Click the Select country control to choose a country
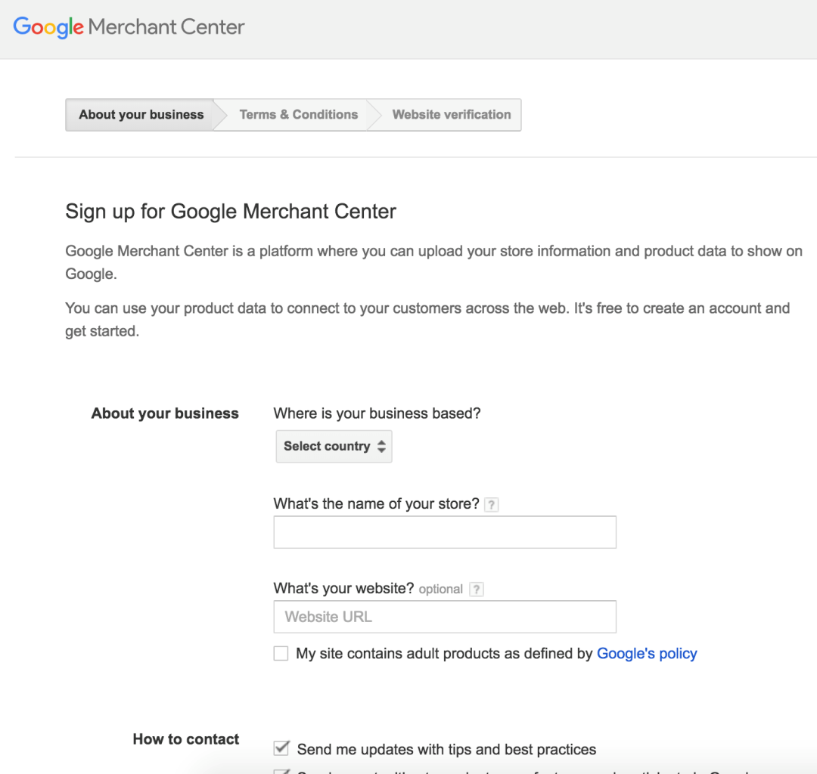817x774 pixels. point(334,446)
